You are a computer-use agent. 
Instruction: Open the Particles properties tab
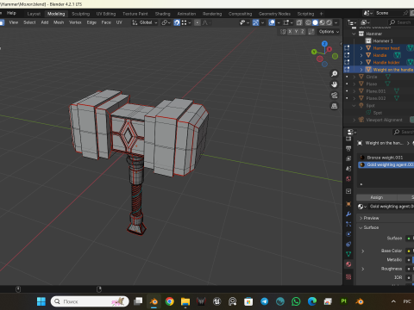coord(348,224)
